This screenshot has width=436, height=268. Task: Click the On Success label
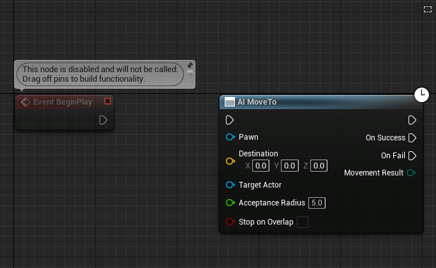coord(386,138)
